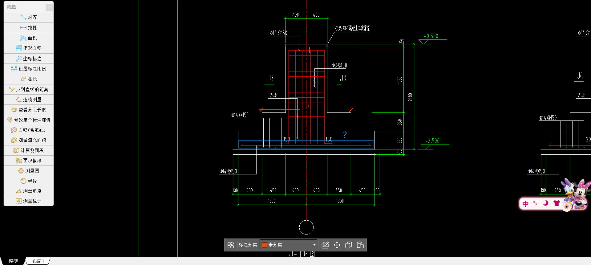Activate the 测量角度 angle measure tool
This screenshot has height=265, width=591.
pyautogui.click(x=29, y=191)
